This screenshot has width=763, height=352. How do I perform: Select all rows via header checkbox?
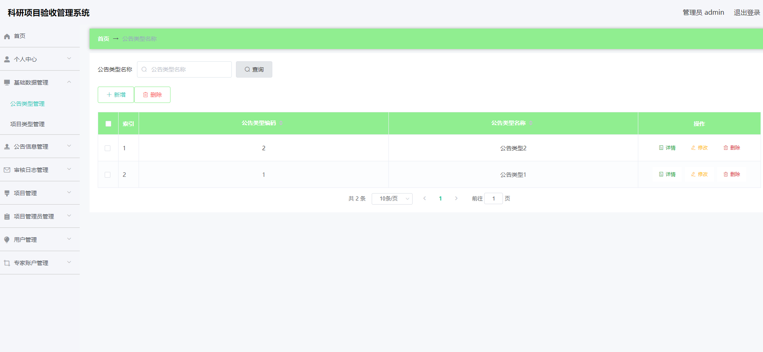pyautogui.click(x=108, y=124)
